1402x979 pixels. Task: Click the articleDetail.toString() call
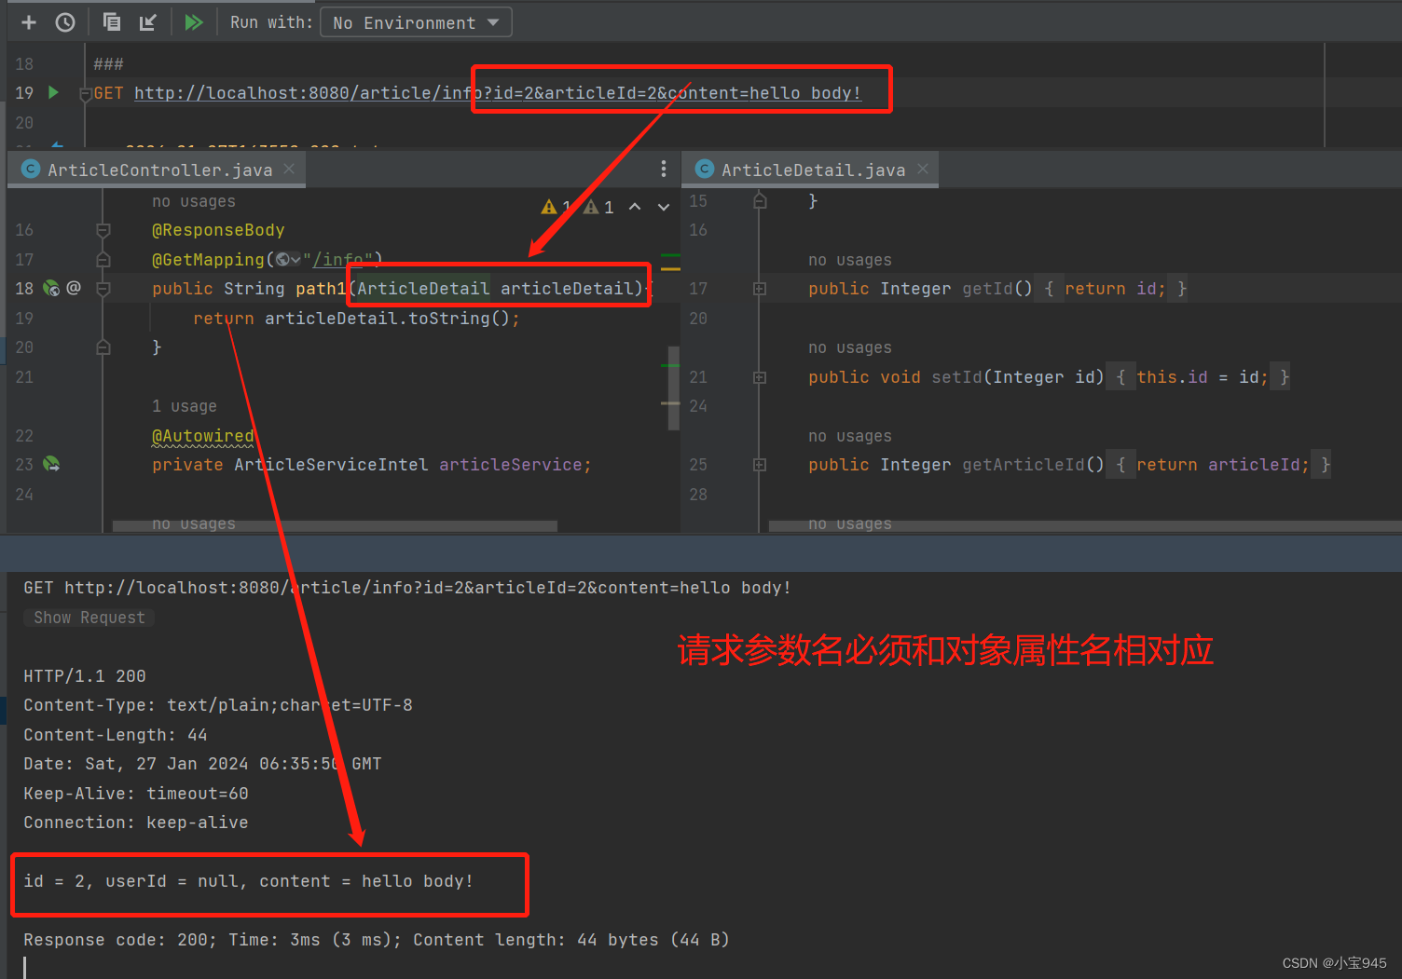[x=387, y=319]
